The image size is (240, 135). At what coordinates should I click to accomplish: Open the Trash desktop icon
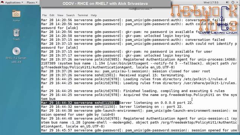[x=16, y=33]
